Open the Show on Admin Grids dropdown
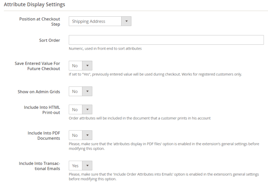The image size is (268, 187). (x=80, y=91)
